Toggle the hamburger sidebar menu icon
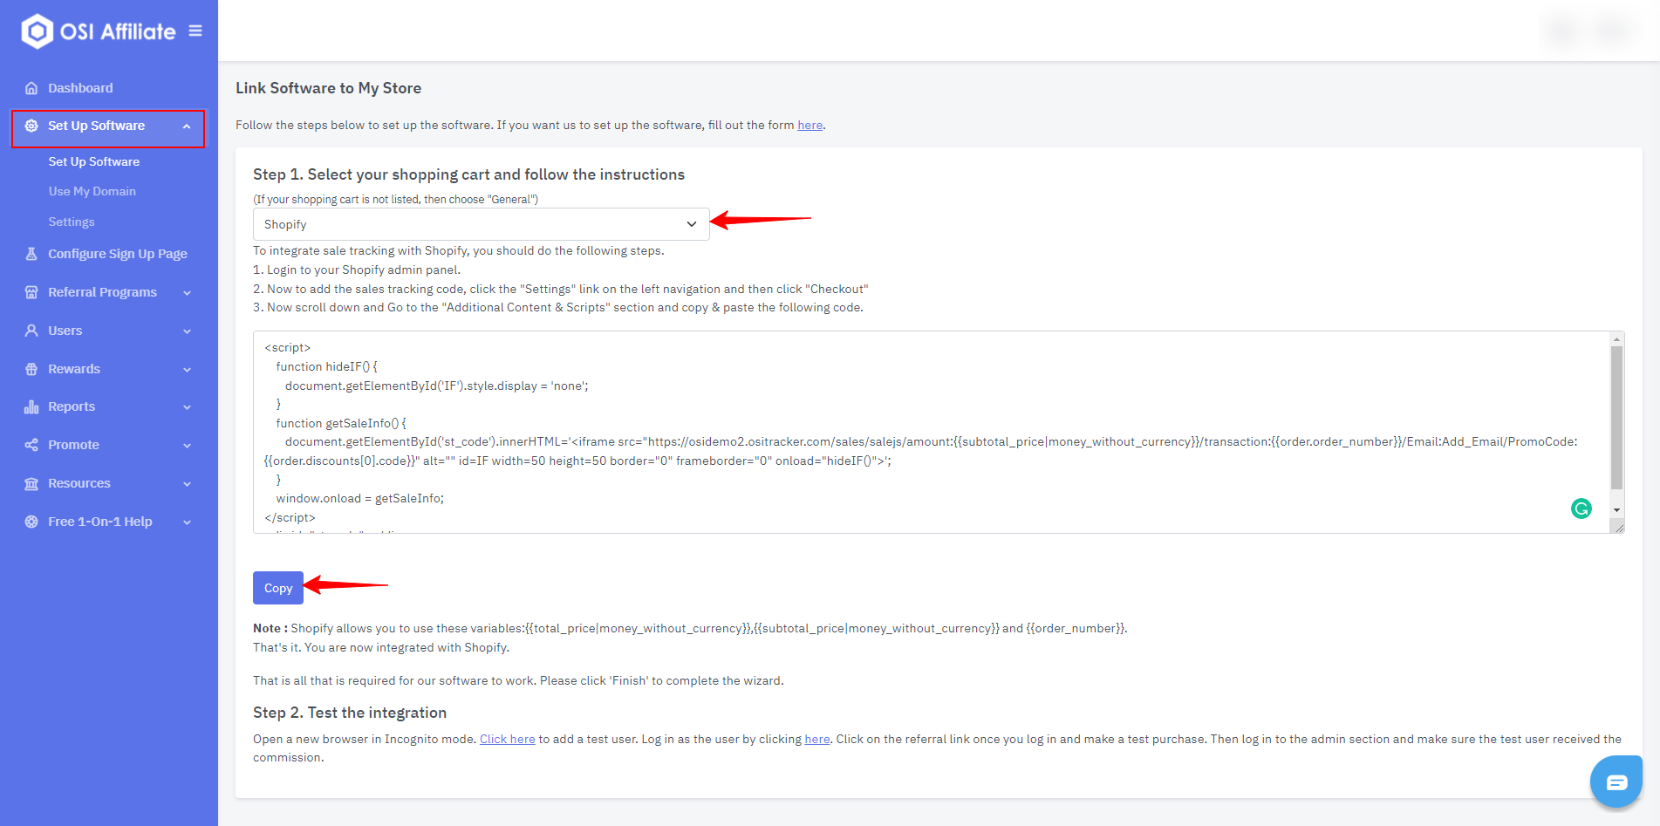 pos(195,31)
